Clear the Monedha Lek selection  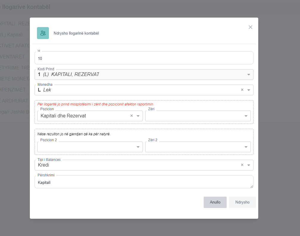pos(242,90)
